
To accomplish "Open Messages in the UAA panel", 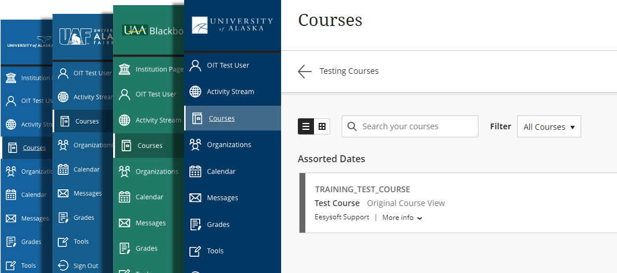I will [x=151, y=223].
